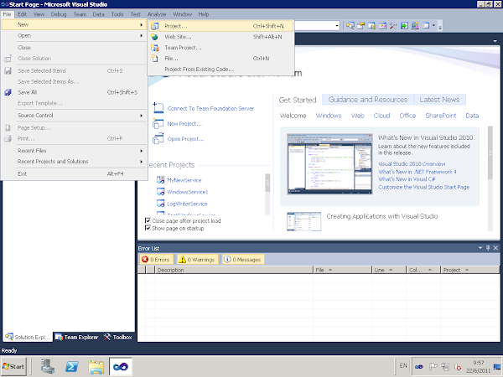This screenshot has height=377, width=503.
Task: Click the Connect To Team Foundation Server icon
Action: tap(158, 108)
